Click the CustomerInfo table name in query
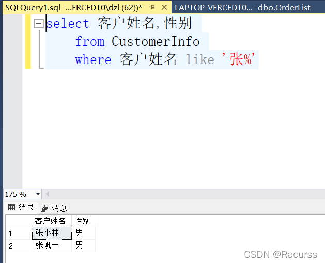The height and width of the screenshot is (263, 325). coord(156,41)
